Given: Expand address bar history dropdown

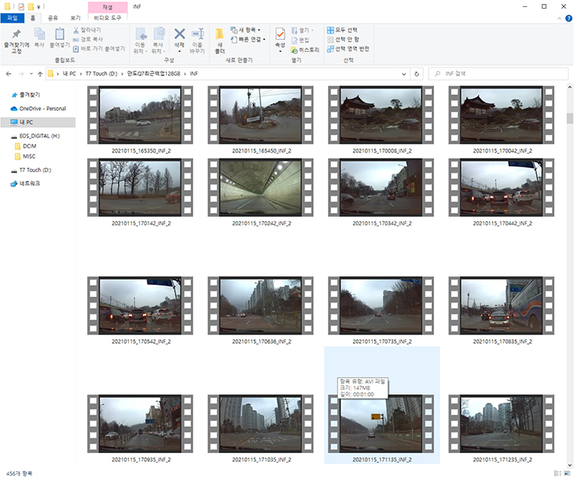Looking at the screenshot, I should pos(404,74).
